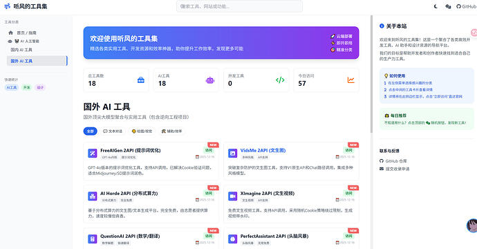Screen dimensions: 477x249
Task: Click 访问 on the QuestionAI 2API card
Action: click(x=209, y=237)
